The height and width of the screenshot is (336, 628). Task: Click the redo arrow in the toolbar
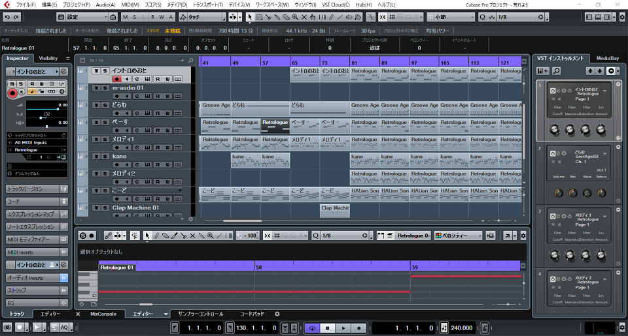click(16, 17)
